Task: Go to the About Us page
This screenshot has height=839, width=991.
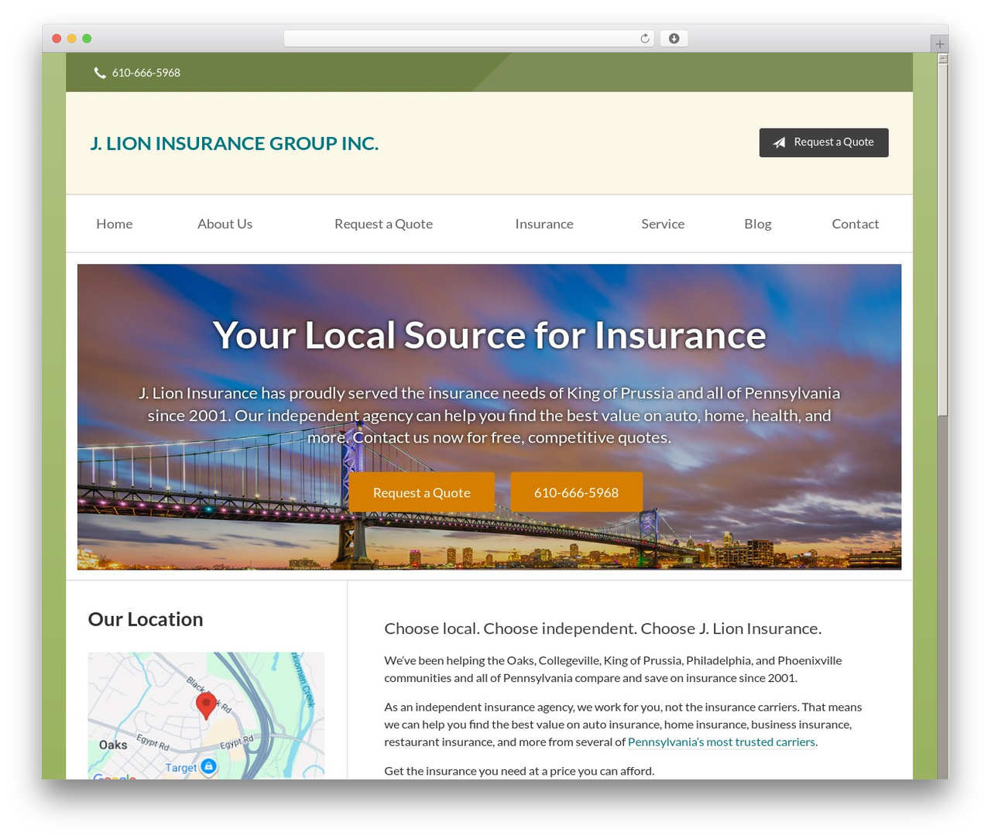Action: pos(225,224)
